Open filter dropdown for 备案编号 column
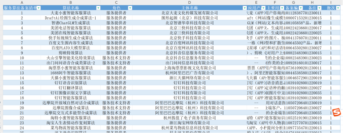Image resolution: width=343 pixels, height=133 pixels. pyautogui.click(x=301, y=8)
